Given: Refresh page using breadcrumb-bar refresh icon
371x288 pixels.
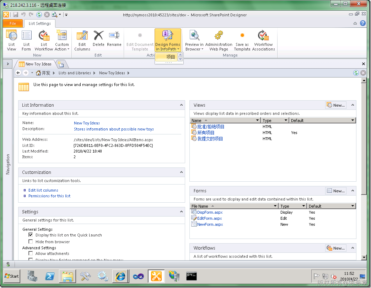Looking at the screenshot, I should [356, 73].
